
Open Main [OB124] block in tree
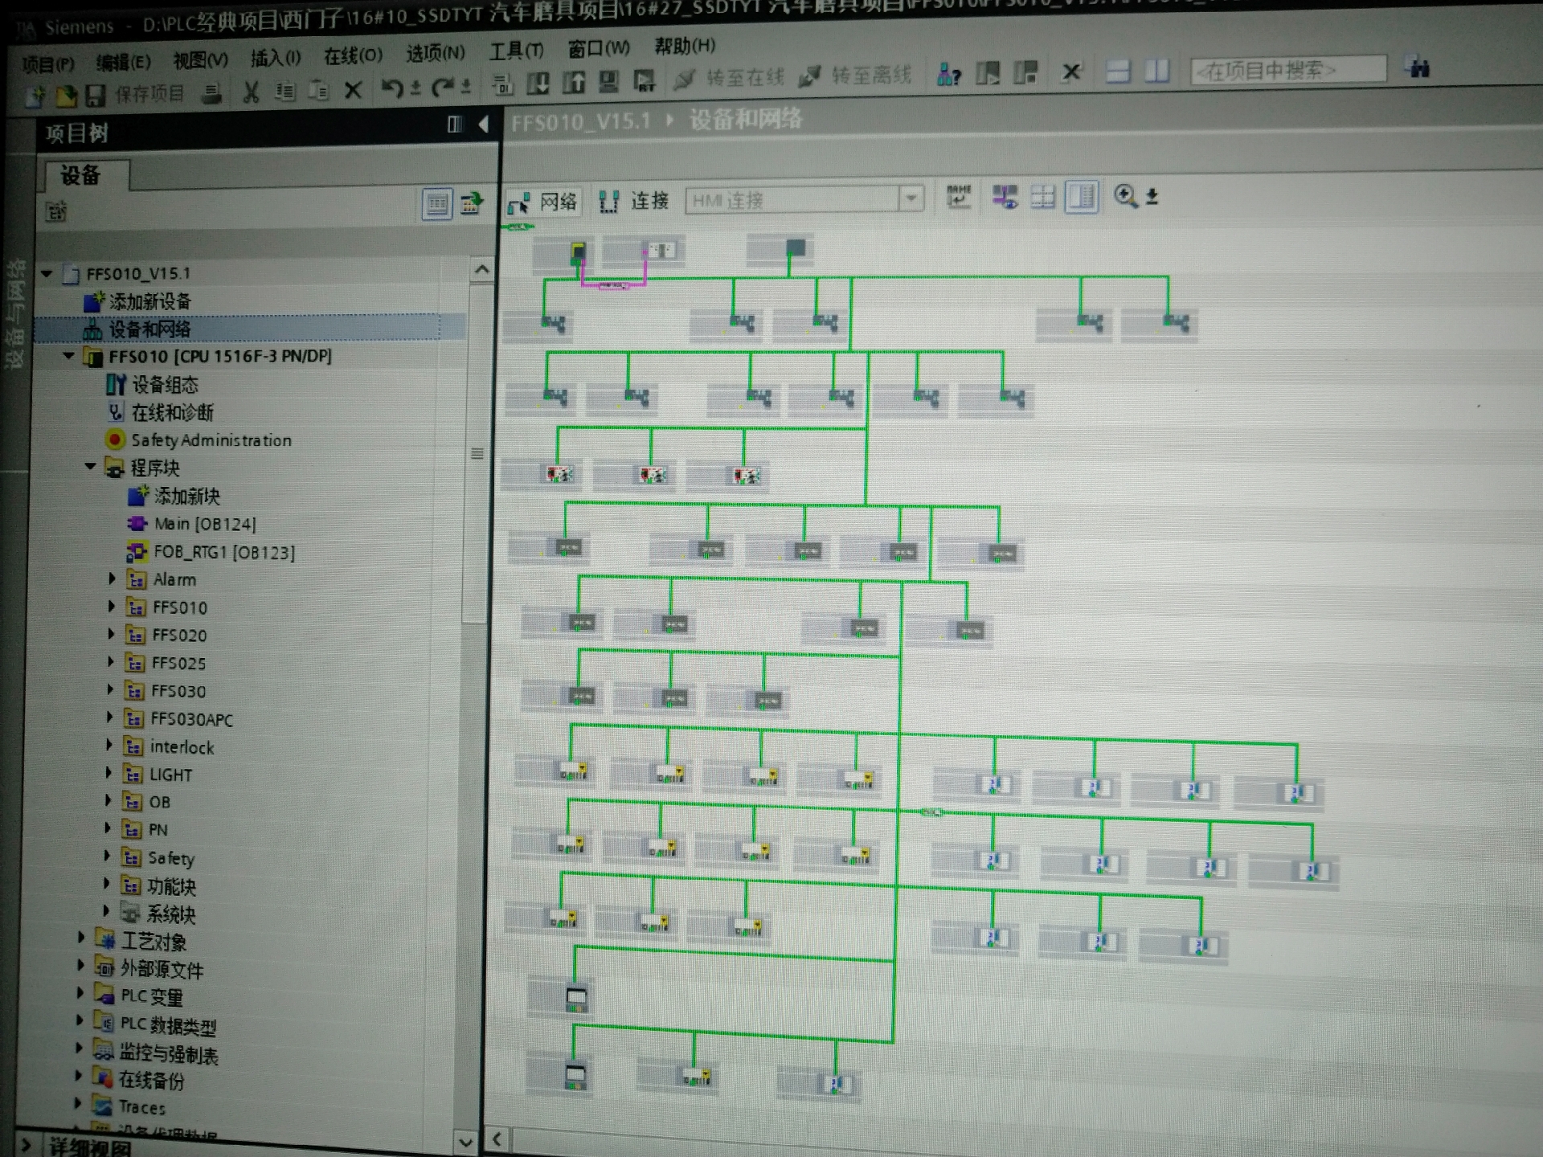204,524
